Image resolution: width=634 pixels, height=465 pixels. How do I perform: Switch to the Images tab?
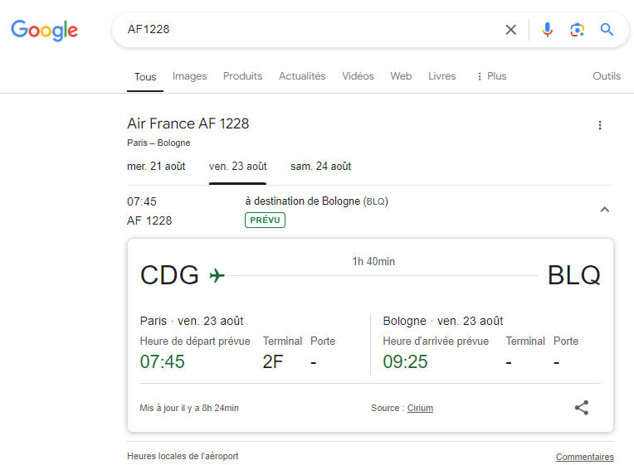(x=189, y=76)
